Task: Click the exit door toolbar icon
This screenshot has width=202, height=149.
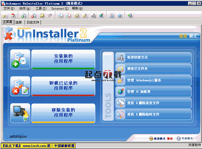Action: pyautogui.click(x=130, y=16)
